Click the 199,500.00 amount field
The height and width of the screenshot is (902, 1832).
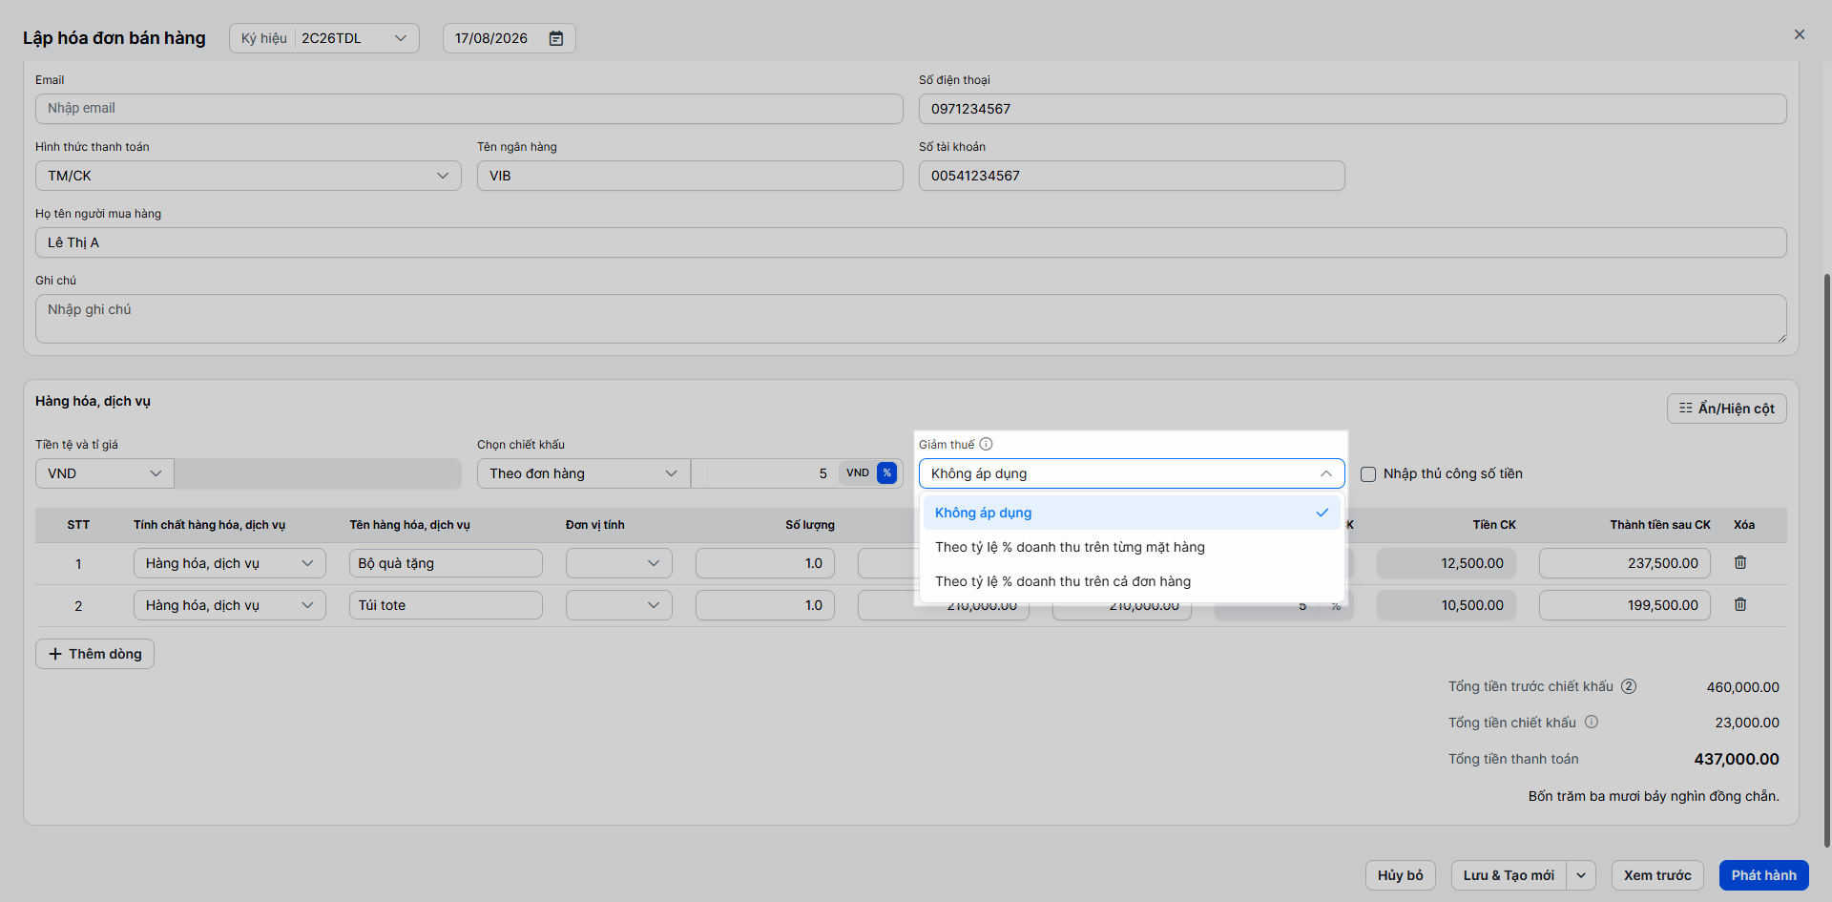(1625, 605)
